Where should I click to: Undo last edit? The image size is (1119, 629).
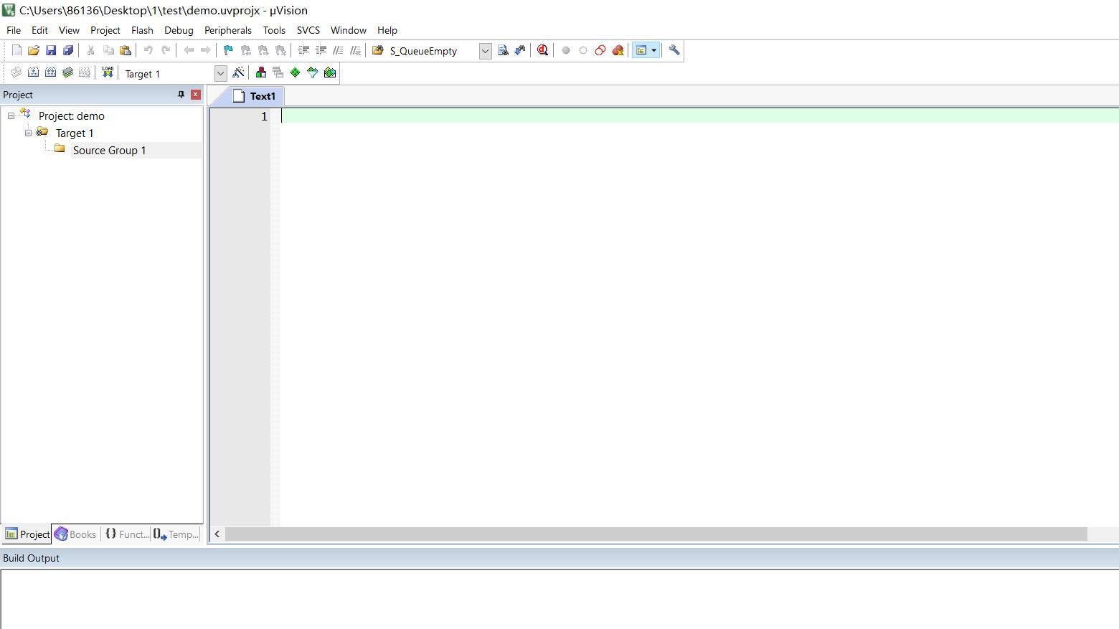coord(148,50)
